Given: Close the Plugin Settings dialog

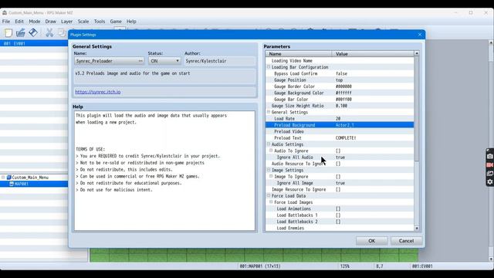Looking at the screenshot, I should point(420,35).
